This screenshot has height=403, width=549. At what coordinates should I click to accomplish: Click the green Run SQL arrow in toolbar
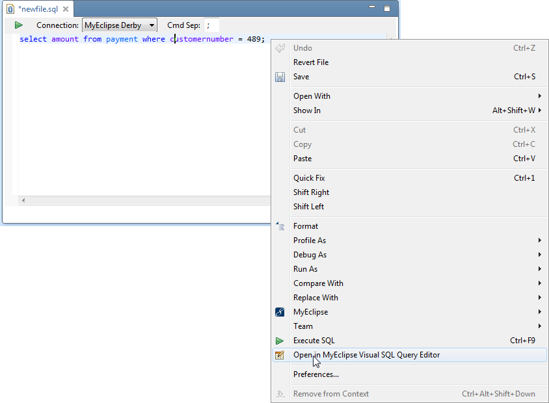pos(19,25)
